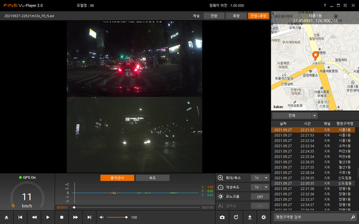Skip to the next file
This screenshot has width=359, height=224.
(x=89, y=217)
